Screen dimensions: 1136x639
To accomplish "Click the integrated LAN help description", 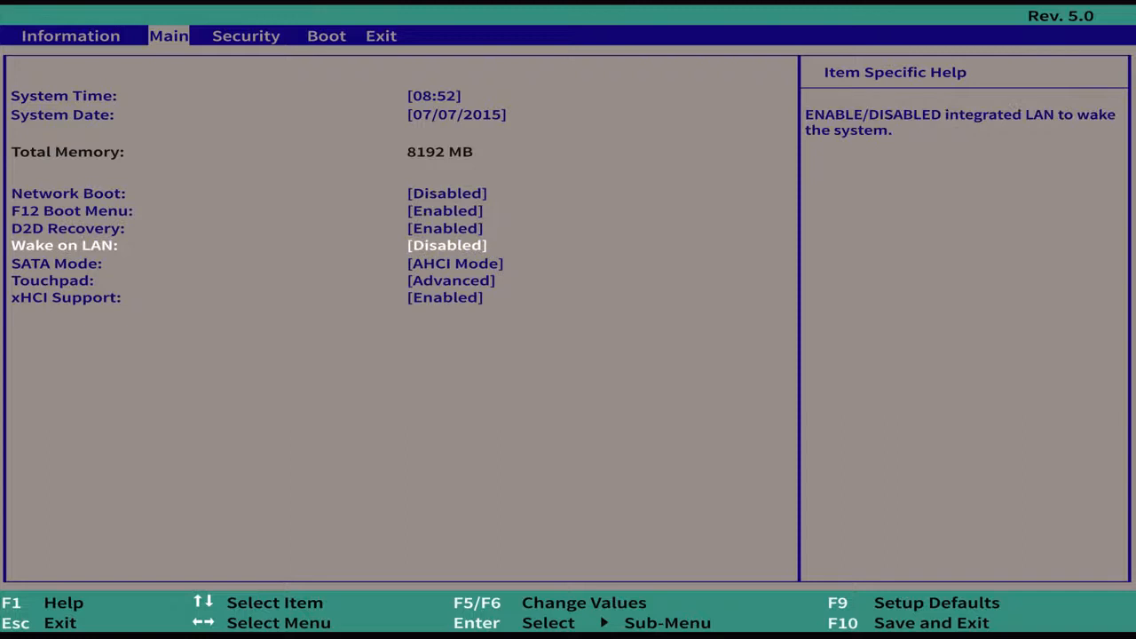I will tap(960, 122).
